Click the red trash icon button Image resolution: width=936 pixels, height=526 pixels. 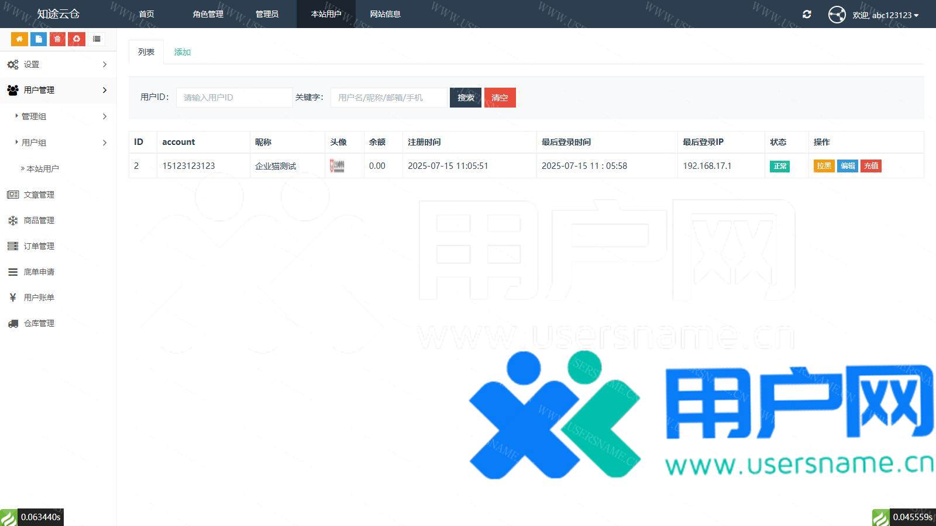point(57,39)
